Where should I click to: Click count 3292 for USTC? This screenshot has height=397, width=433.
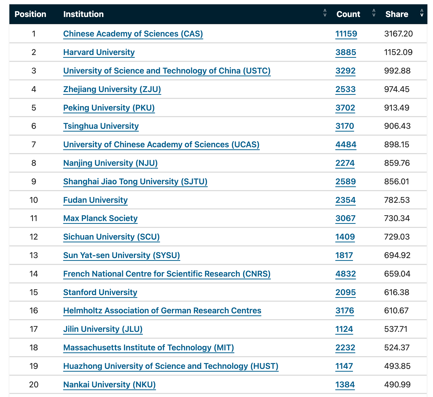point(345,71)
